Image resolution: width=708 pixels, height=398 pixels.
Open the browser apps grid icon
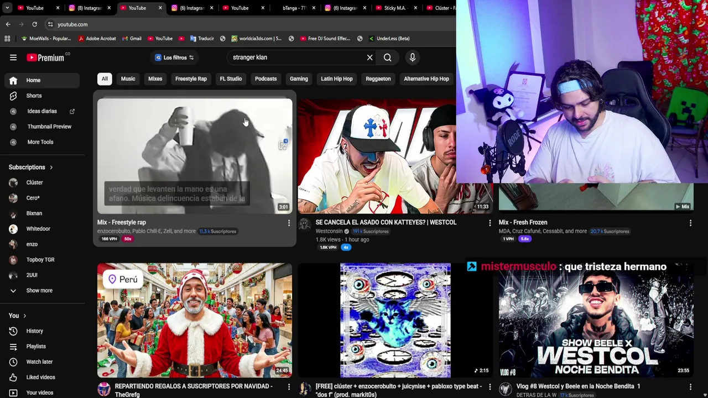7,39
